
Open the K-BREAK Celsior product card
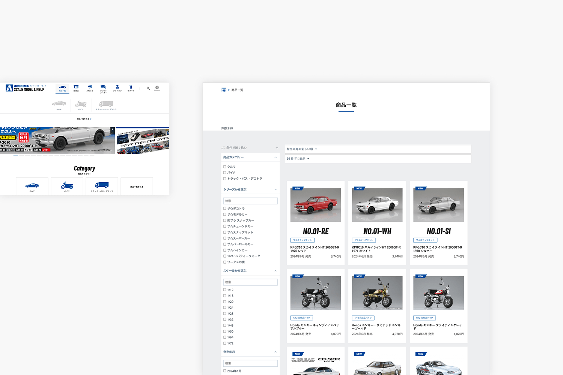point(316,361)
